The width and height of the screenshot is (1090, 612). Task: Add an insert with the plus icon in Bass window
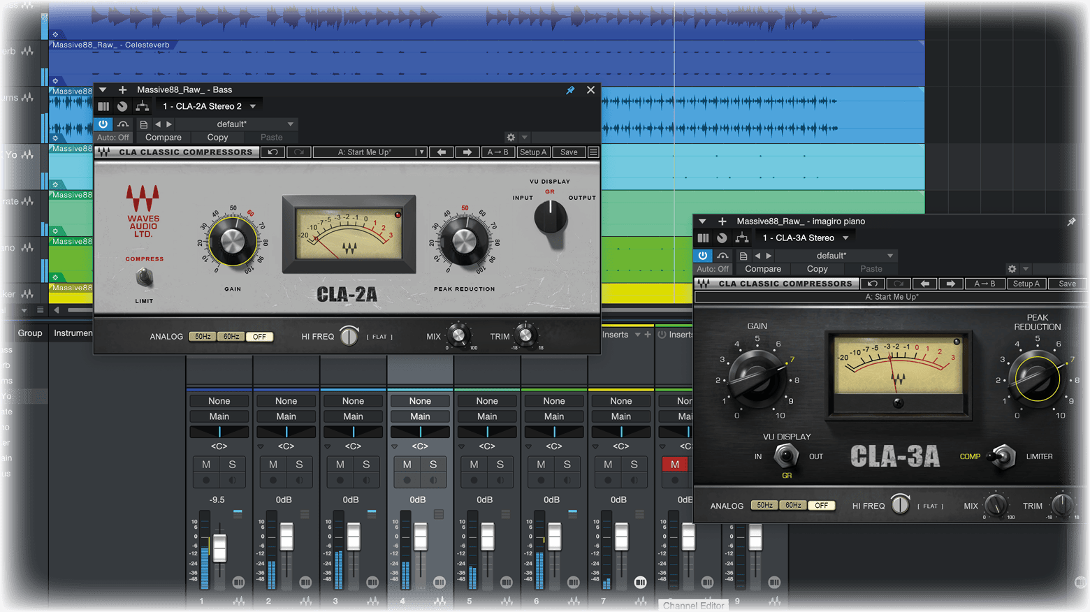(122, 90)
